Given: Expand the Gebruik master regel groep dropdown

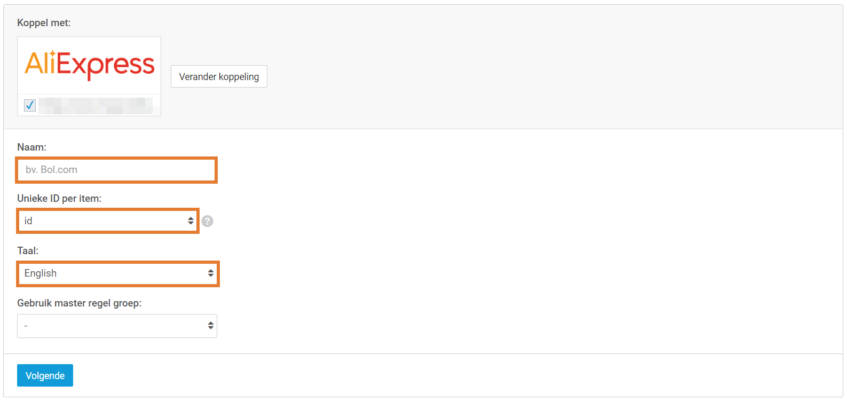Looking at the screenshot, I should pyautogui.click(x=117, y=326).
